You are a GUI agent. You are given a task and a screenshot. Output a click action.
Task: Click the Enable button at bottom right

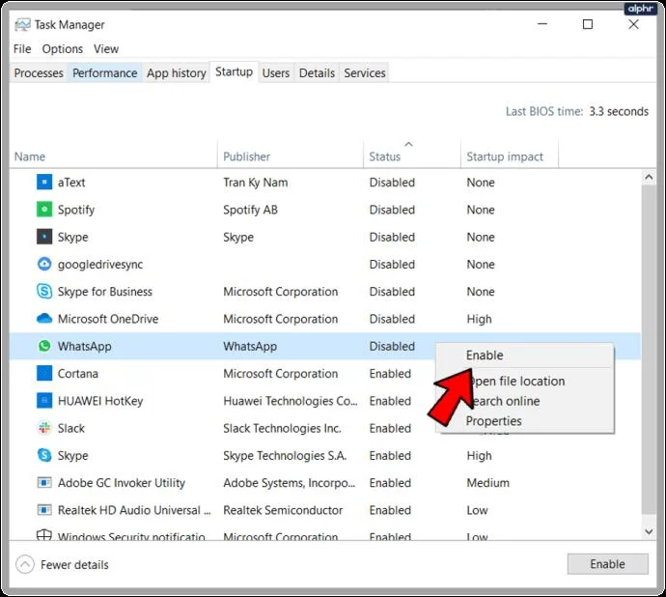(x=607, y=564)
